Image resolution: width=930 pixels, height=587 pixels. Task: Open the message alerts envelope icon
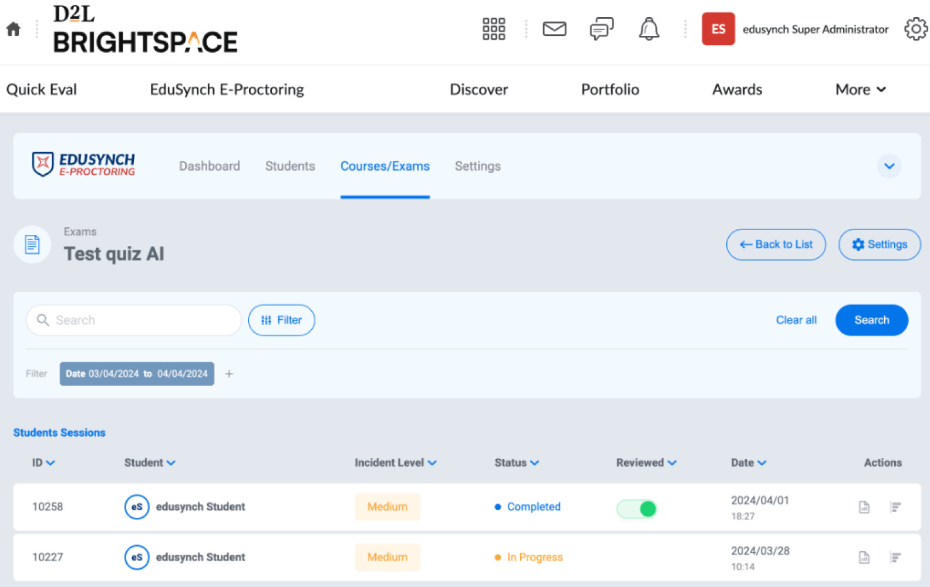tap(554, 29)
